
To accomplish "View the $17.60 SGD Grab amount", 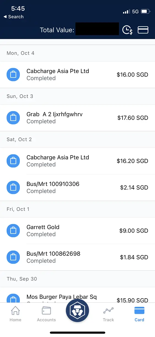I will click(x=133, y=118).
